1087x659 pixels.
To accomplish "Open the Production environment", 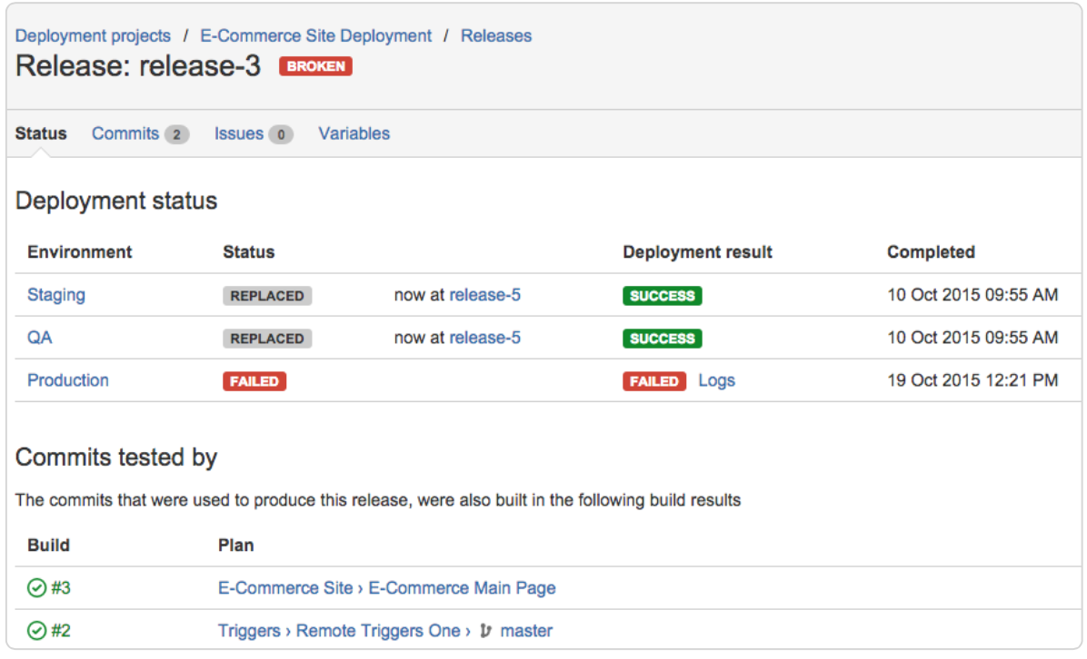I will [x=67, y=380].
